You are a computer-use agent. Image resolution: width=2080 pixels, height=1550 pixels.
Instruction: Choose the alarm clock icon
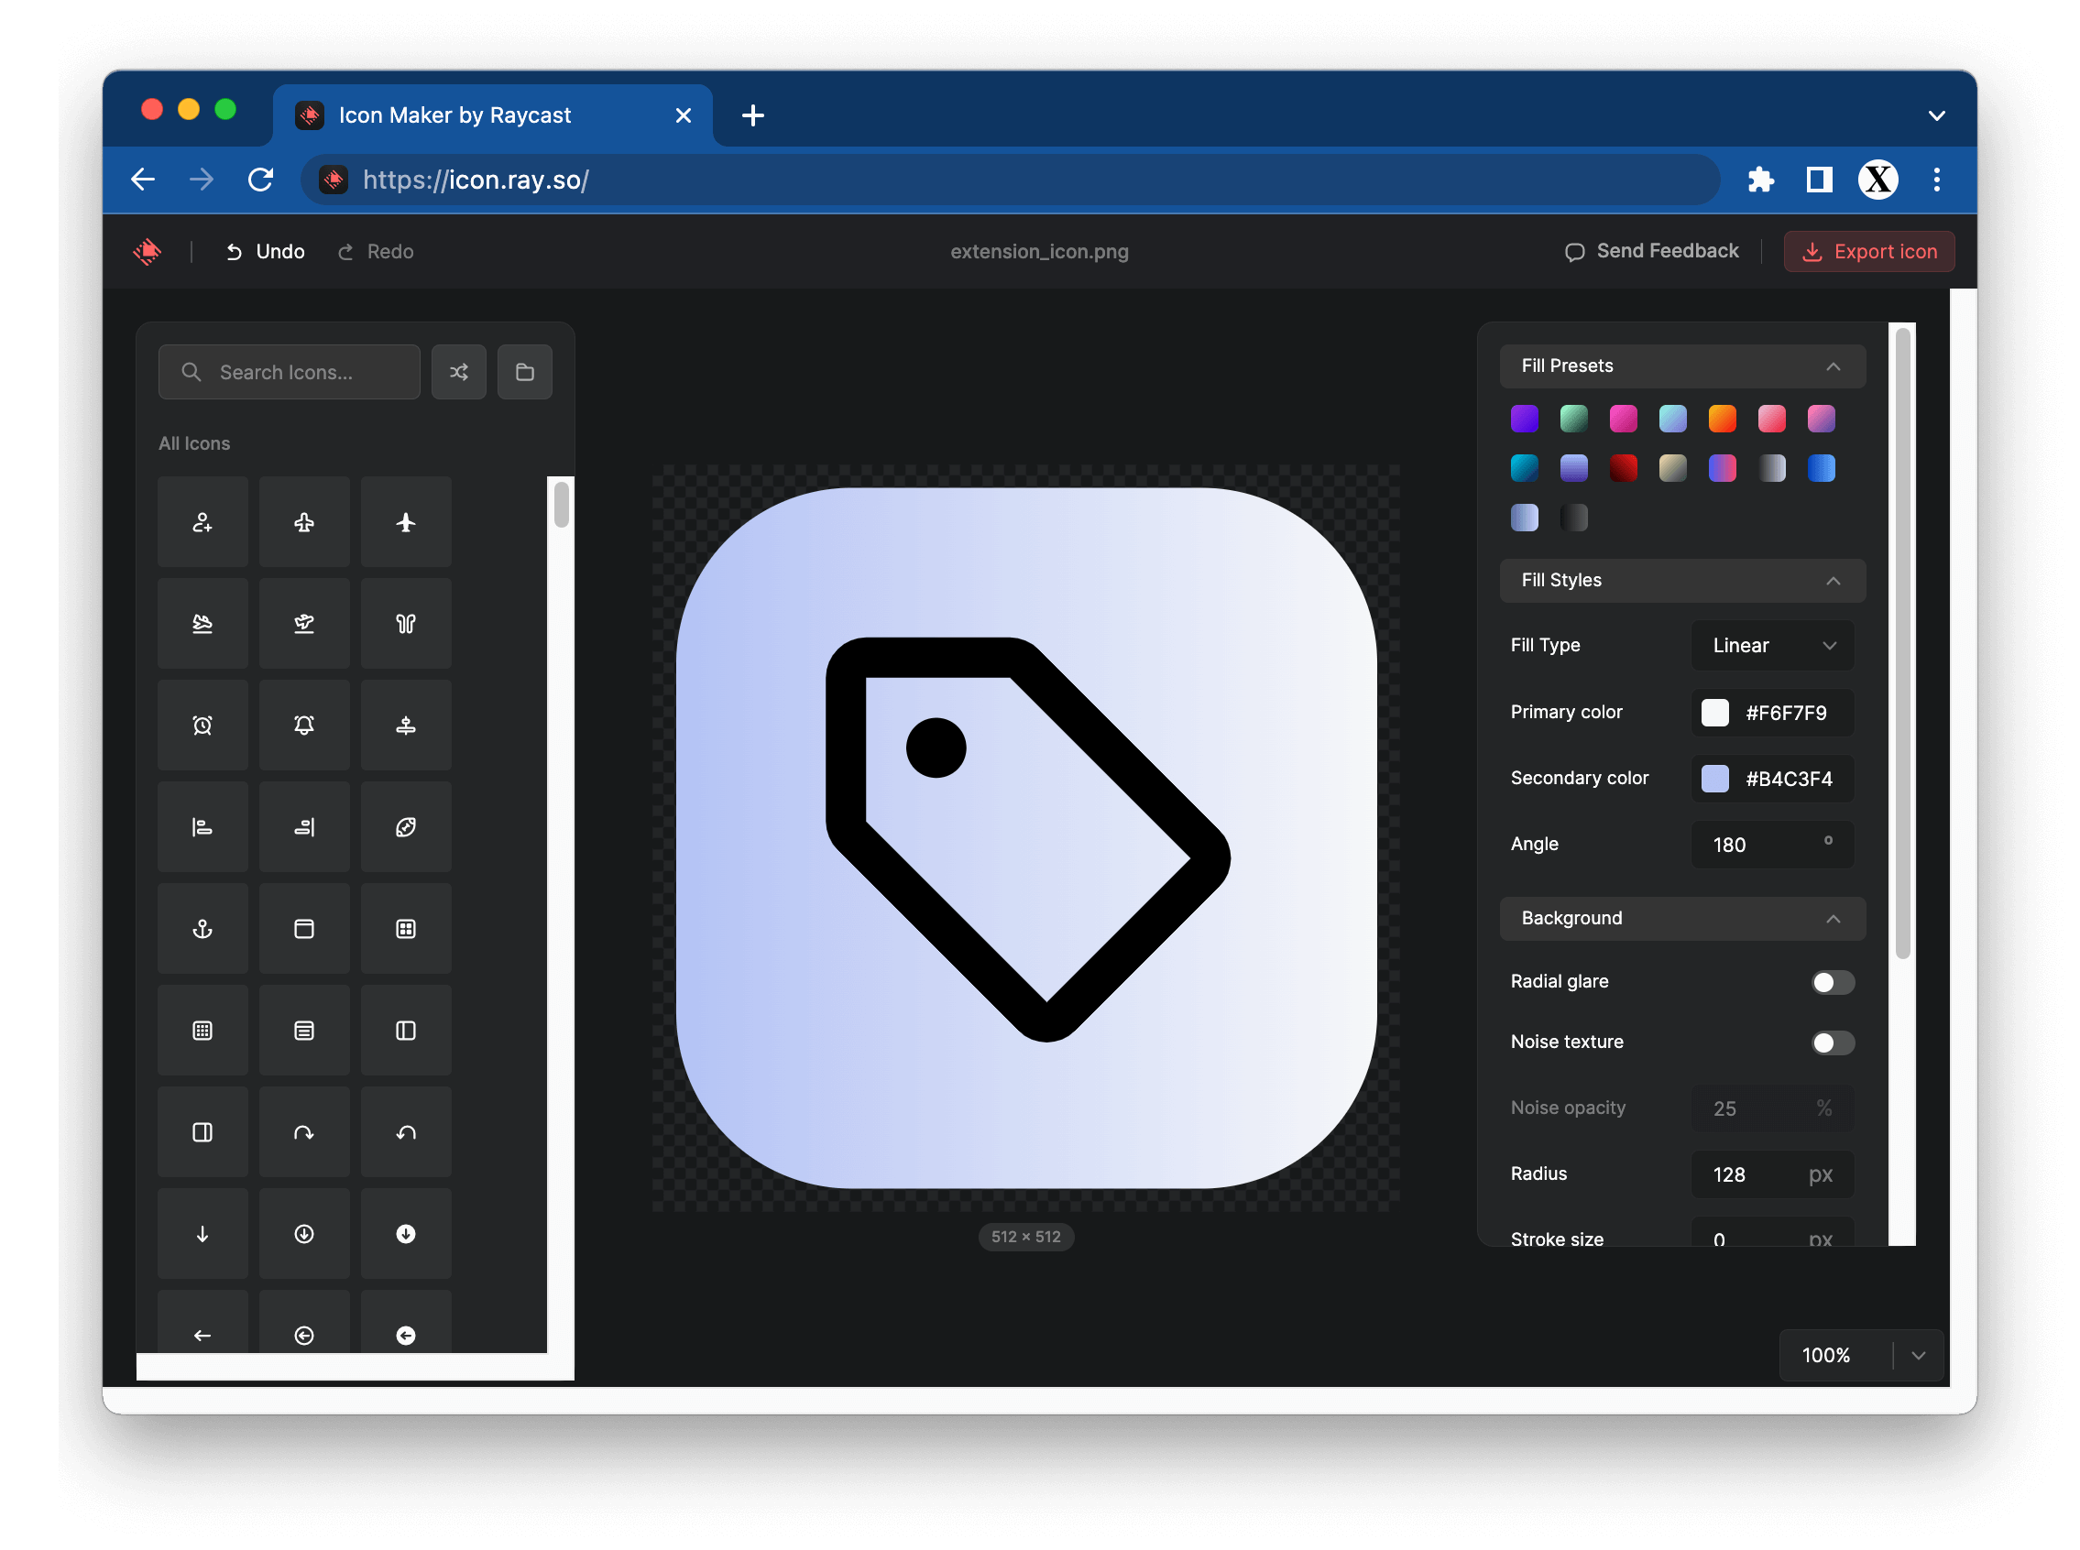pyautogui.click(x=203, y=726)
